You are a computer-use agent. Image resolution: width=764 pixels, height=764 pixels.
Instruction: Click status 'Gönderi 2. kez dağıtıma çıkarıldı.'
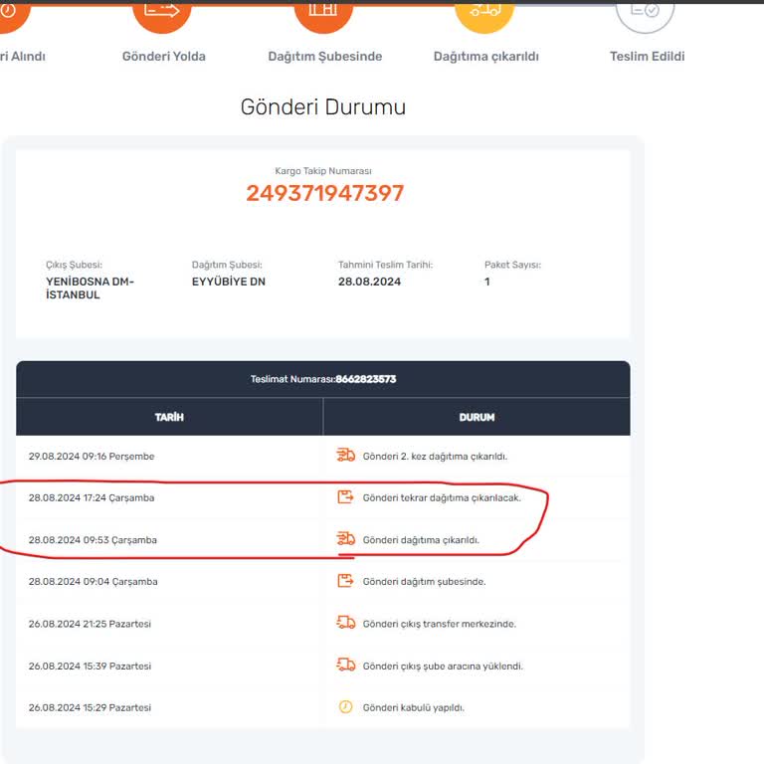tap(435, 456)
